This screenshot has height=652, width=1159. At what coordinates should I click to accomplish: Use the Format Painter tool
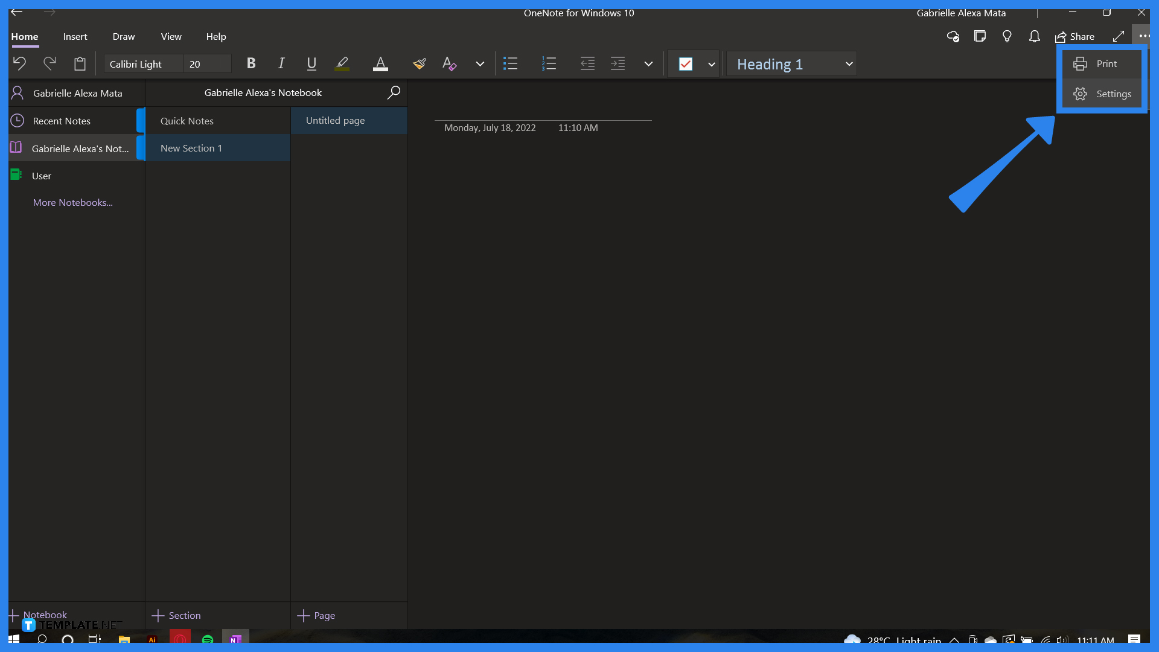coord(419,63)
